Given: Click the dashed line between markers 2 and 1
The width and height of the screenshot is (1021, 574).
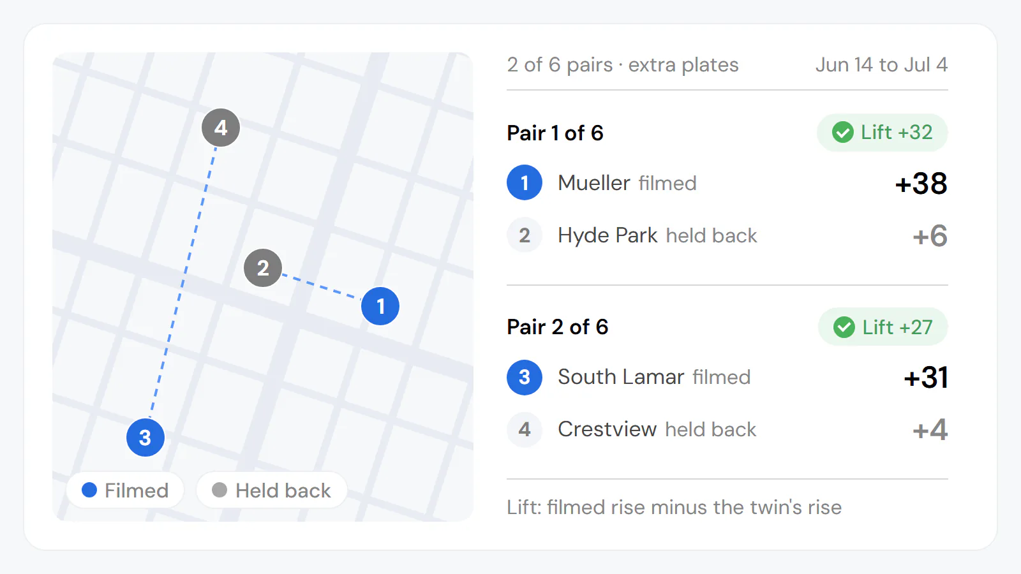Looking at the screenshot, I should point(322,287).
